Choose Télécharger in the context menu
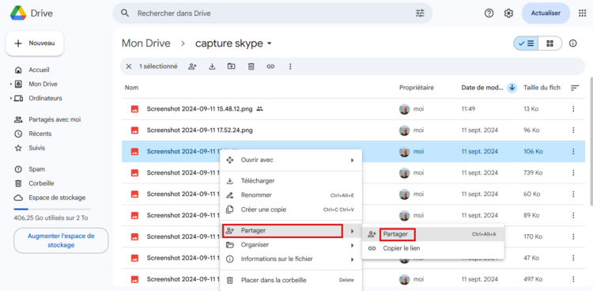 coord(291,181)
